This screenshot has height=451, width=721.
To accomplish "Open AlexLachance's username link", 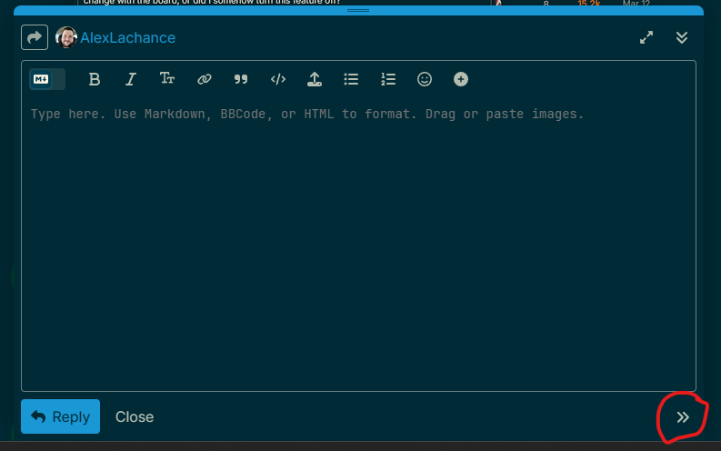I will (x=127, y=37).
